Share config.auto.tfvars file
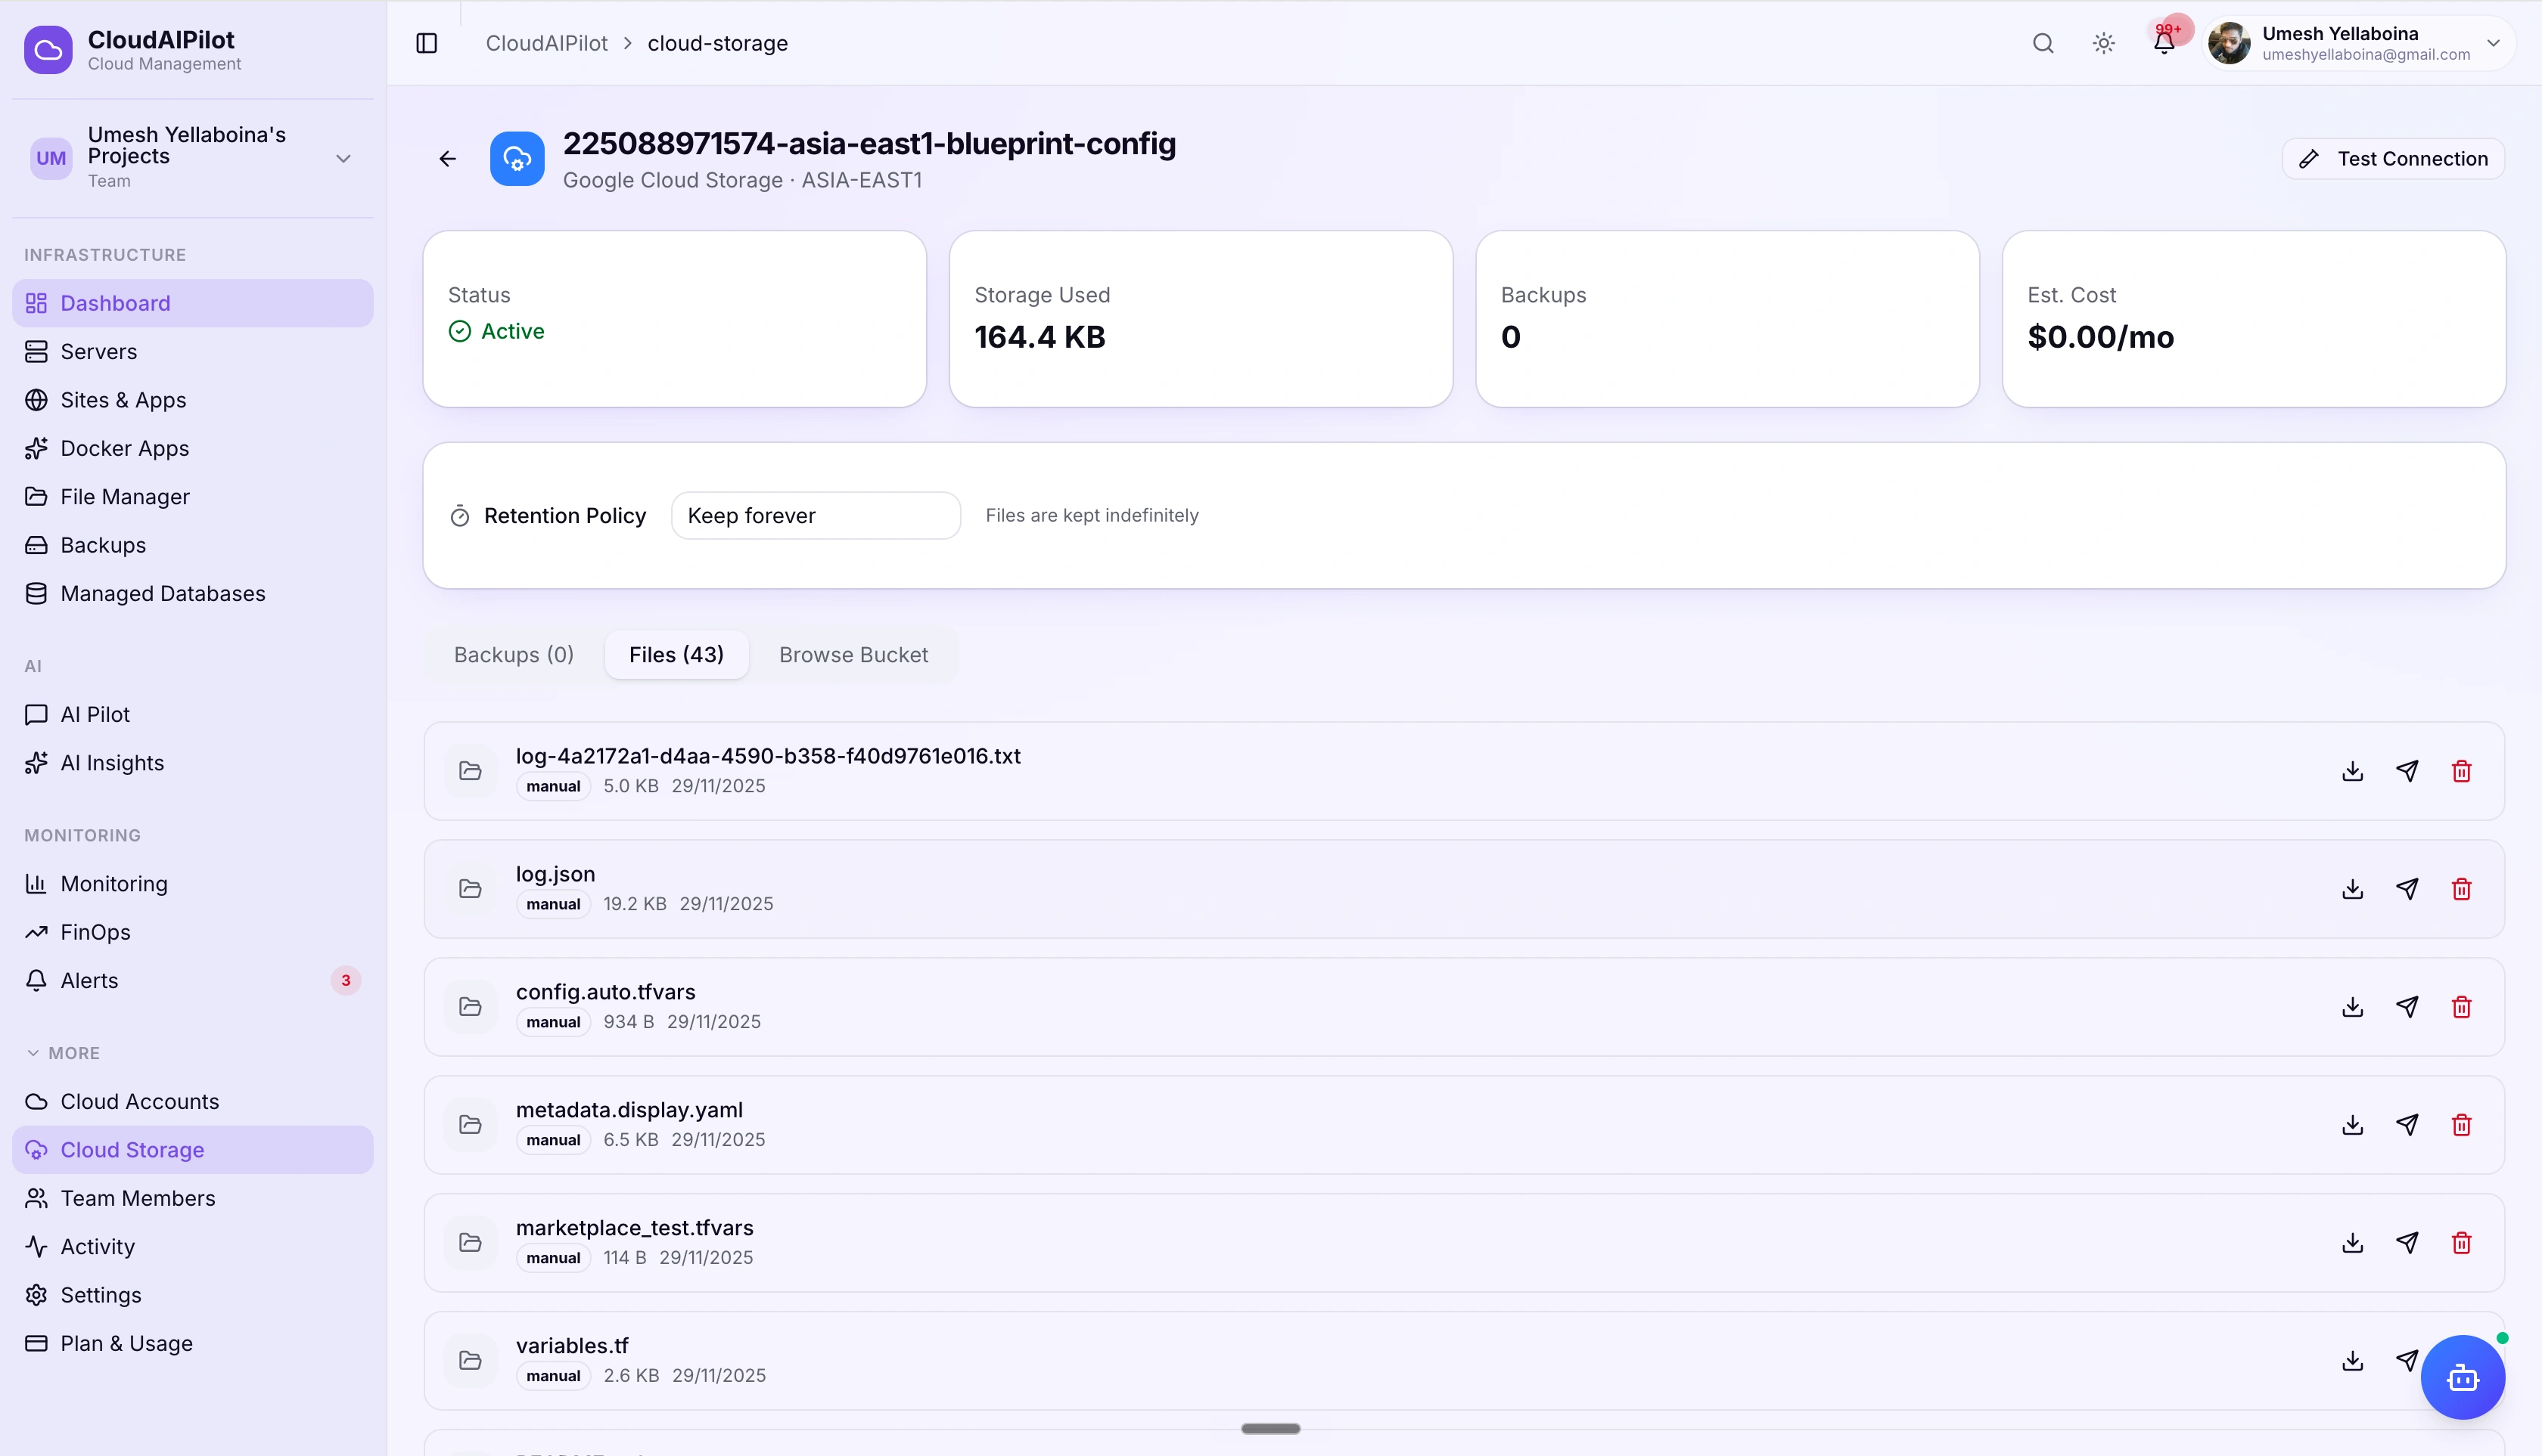 [2408, 1007]
